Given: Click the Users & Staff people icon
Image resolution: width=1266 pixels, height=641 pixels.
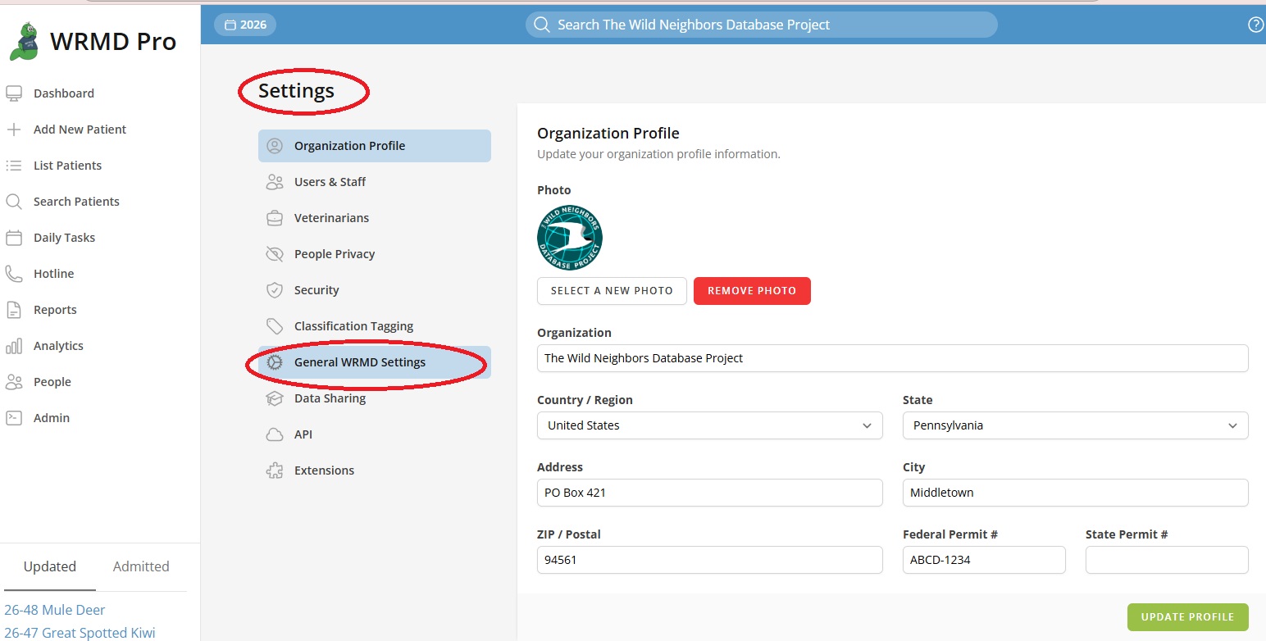Looking at the screenshot, I should point(275,182).
